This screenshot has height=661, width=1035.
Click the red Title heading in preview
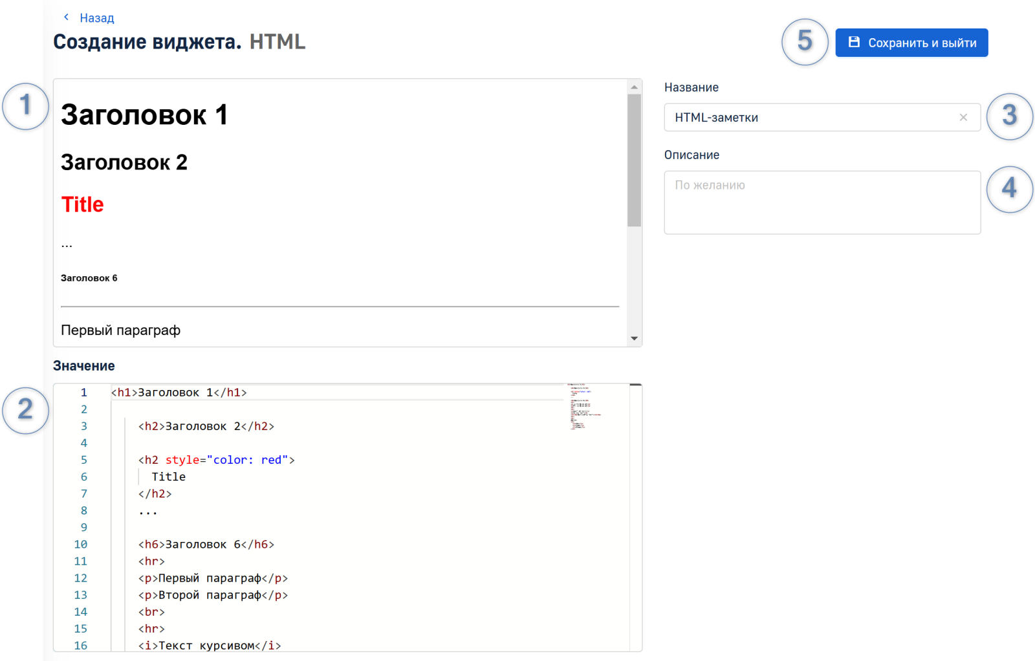[82, 204]
